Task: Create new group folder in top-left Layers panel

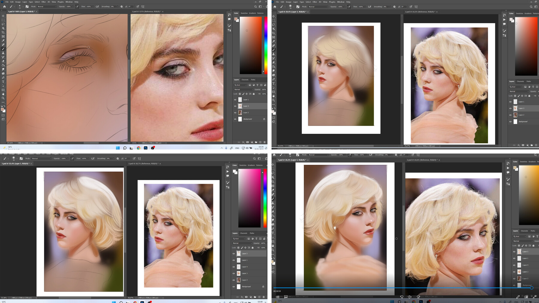Action: 256,142
